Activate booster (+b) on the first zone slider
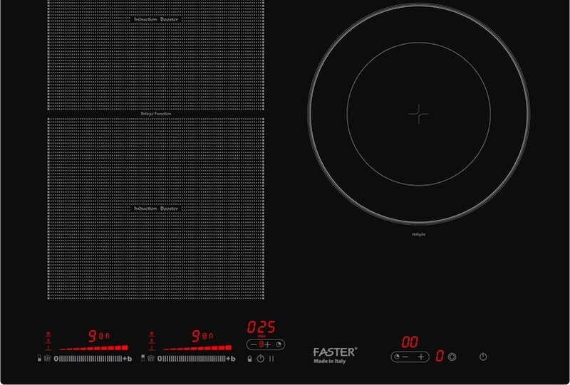 click(x=128, y=359)
